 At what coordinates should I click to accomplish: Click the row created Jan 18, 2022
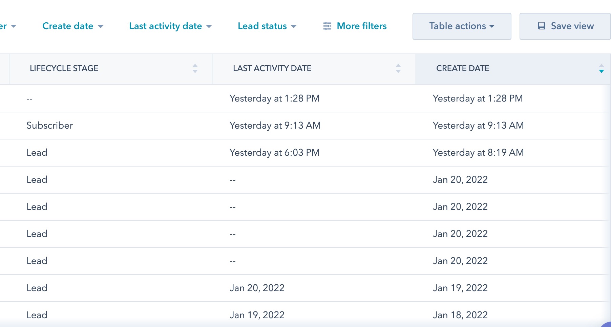460,315
